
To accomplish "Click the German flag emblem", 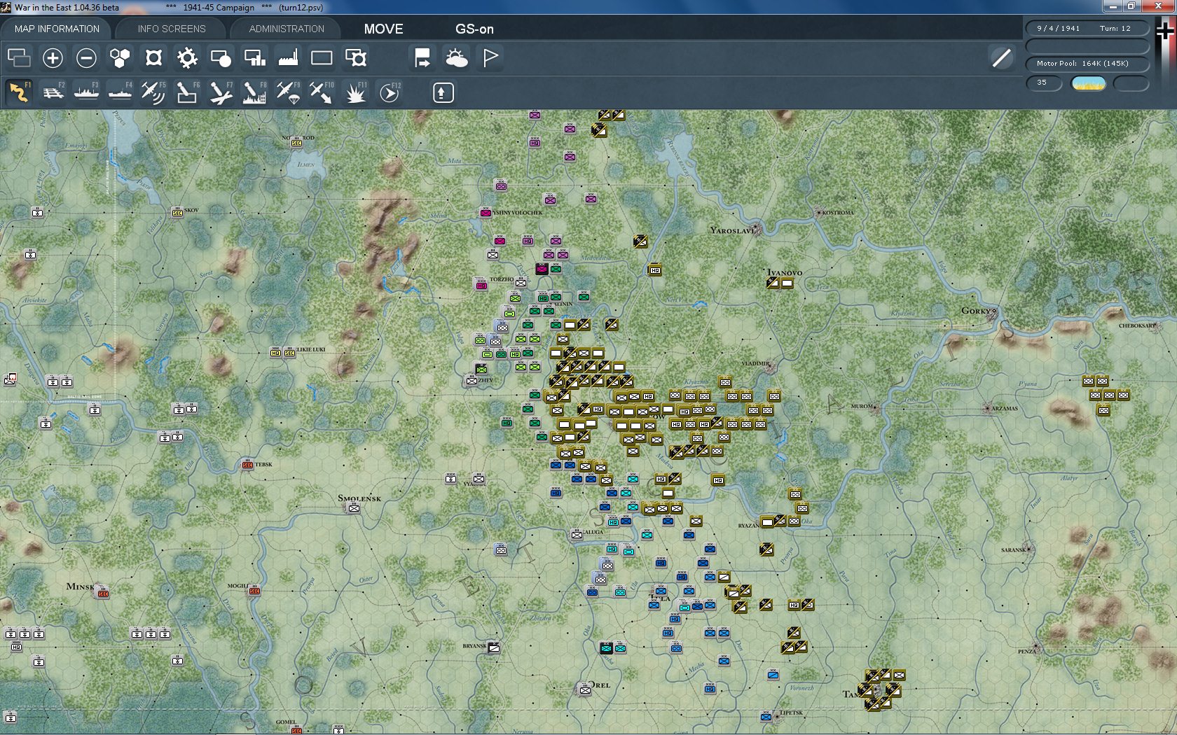I will [x=1165, y=31].
